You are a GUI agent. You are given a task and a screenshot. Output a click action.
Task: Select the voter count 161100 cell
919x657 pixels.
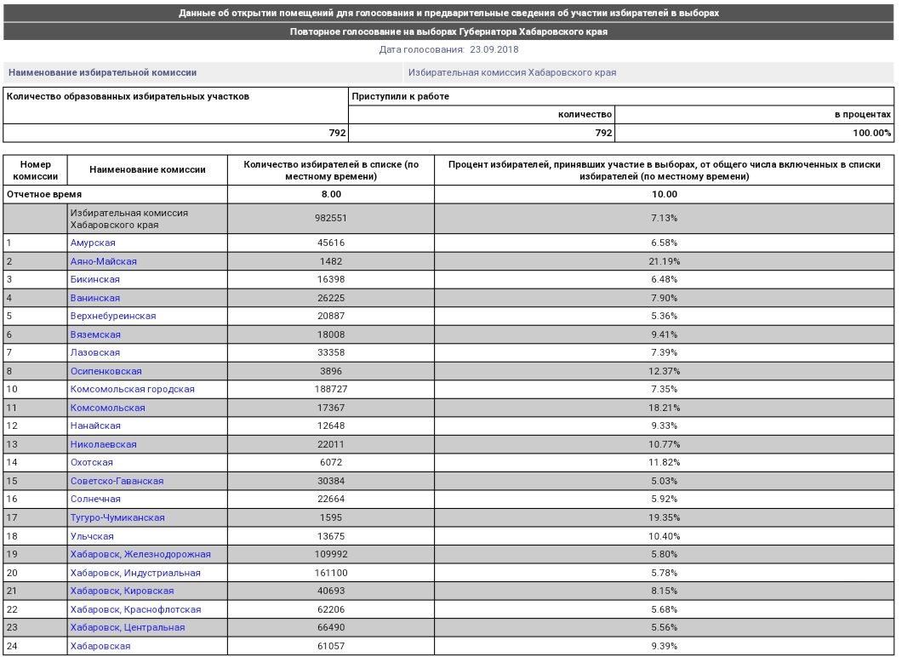[x=331, y=574]
